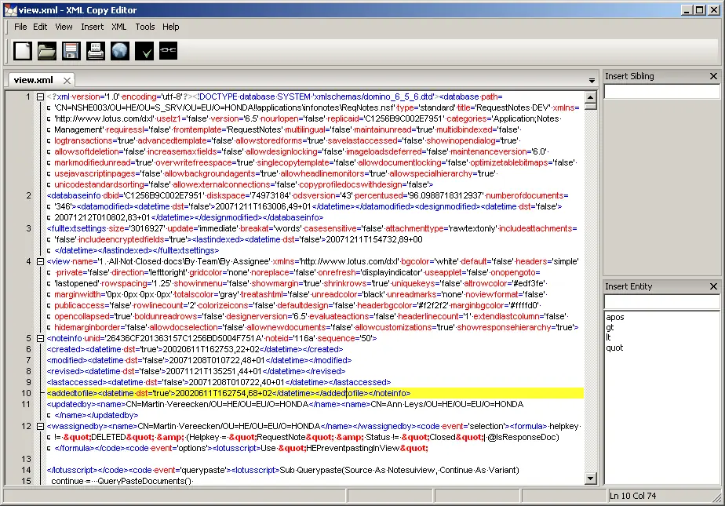
Task: Click line number 2 in the margin
Action: click(x=29, y=196)
